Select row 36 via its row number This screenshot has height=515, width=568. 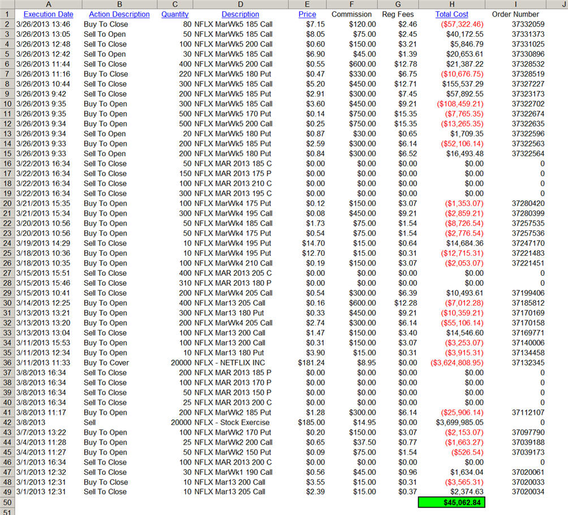tap(7, 363)
